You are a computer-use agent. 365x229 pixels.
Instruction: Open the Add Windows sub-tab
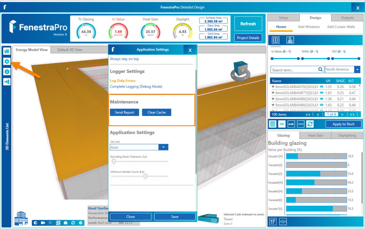pos(309,27)
